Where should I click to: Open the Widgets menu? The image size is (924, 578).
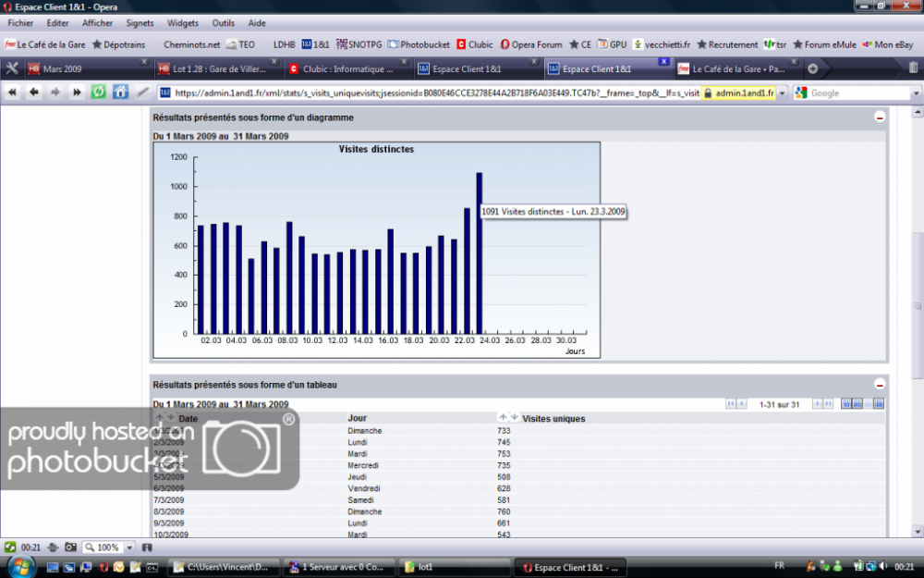183,23
